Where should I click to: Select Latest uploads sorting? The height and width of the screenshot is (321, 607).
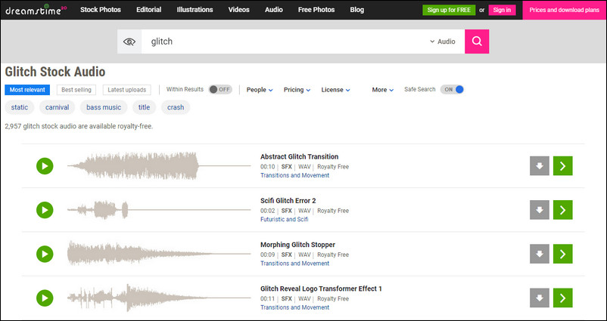coord(127,90)
